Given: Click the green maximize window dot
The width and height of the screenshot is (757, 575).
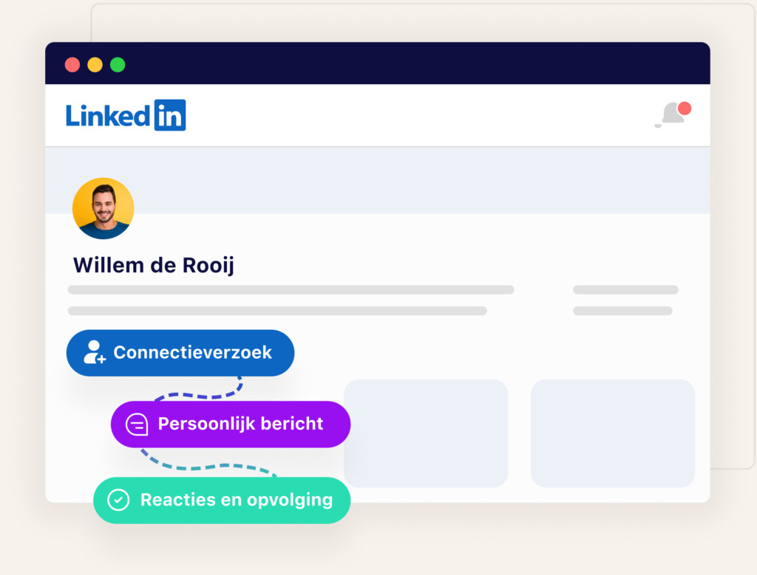Looking at the screenshot, I should coord(118,64).
